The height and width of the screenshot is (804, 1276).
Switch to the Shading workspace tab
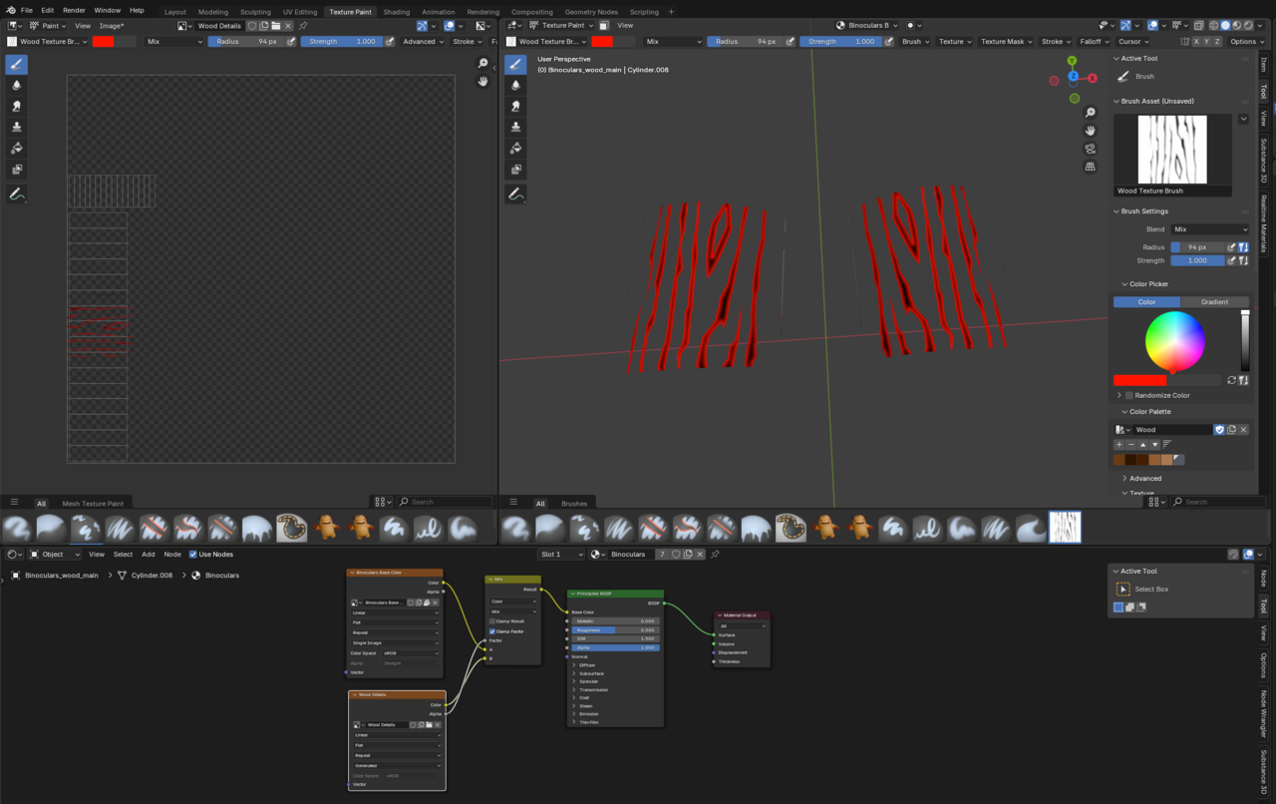tap(396, 12)
